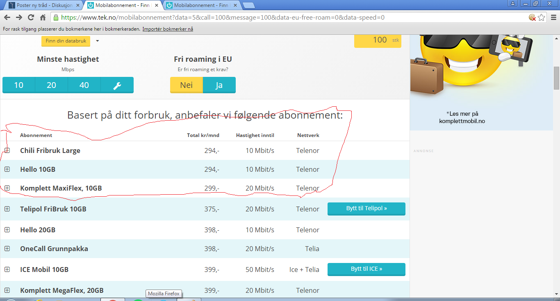This screenshot has width=560, height=301.
Task: Click the Ice + Telia network cell
Action: coord(304,270)
